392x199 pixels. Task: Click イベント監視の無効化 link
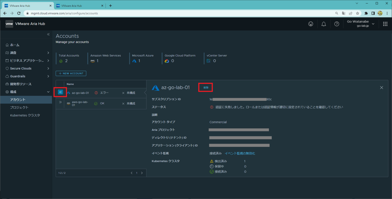tap(240, 153)
